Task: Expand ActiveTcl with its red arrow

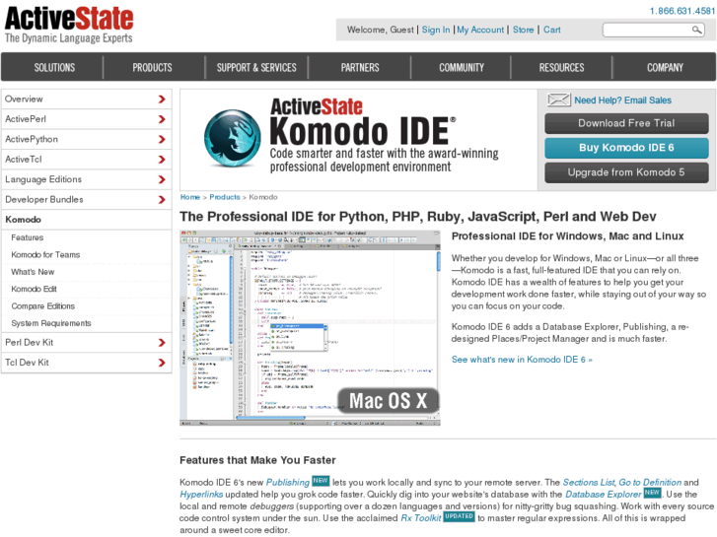Action: click(162, 160)
